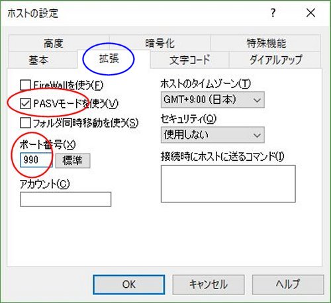Uncheck PASVモードを使う option

pyautogui.click(x=25, y=103)
